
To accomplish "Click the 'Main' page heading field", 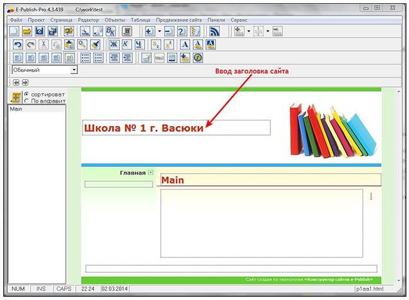I will click(271, 180).
